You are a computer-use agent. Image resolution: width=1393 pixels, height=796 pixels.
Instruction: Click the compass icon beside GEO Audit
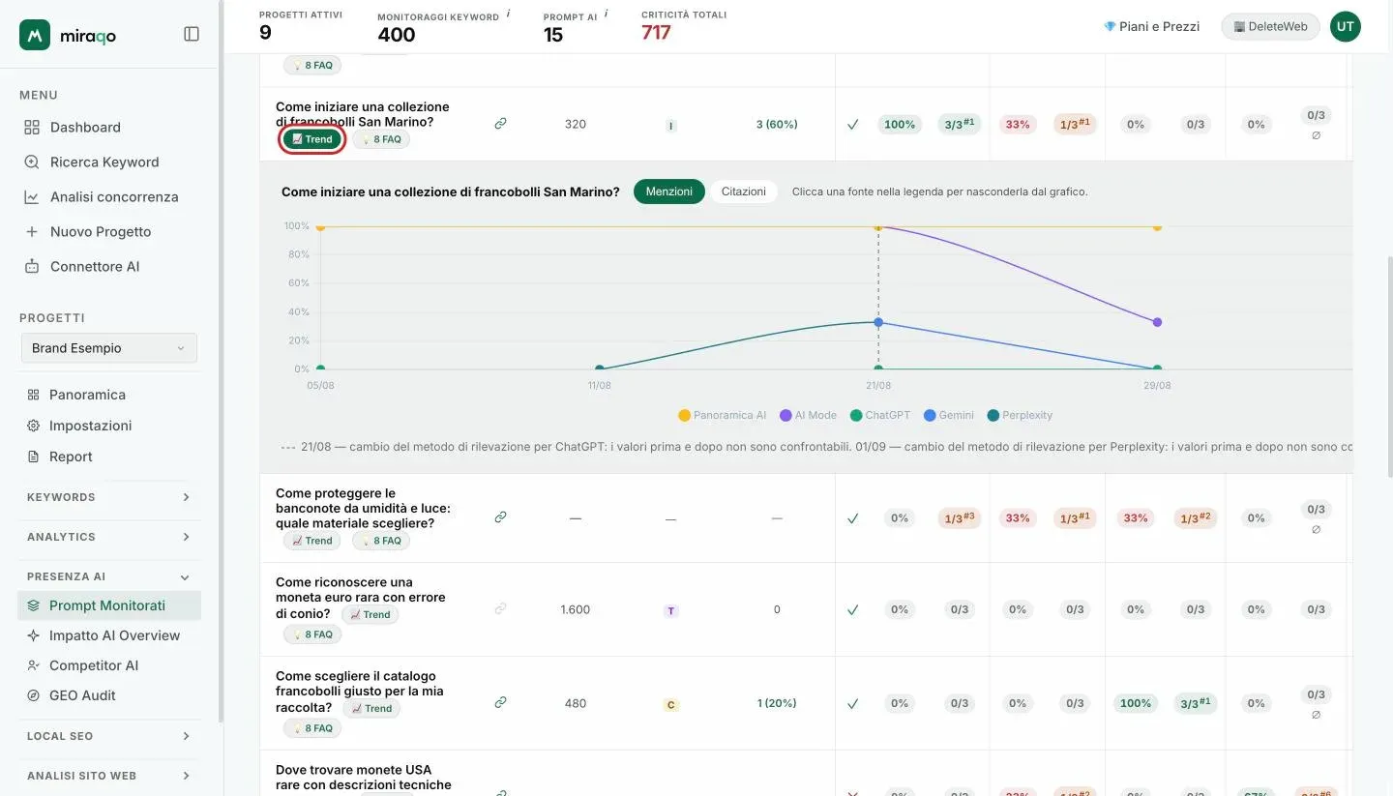[x=33, y=695]
